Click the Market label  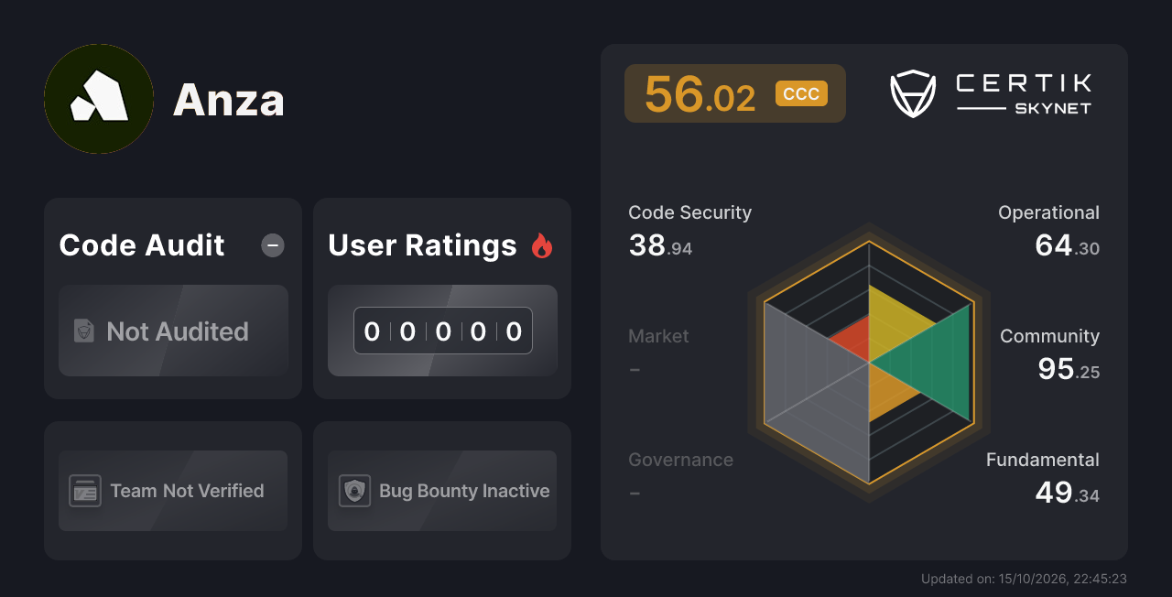click(x=658, y=336)
